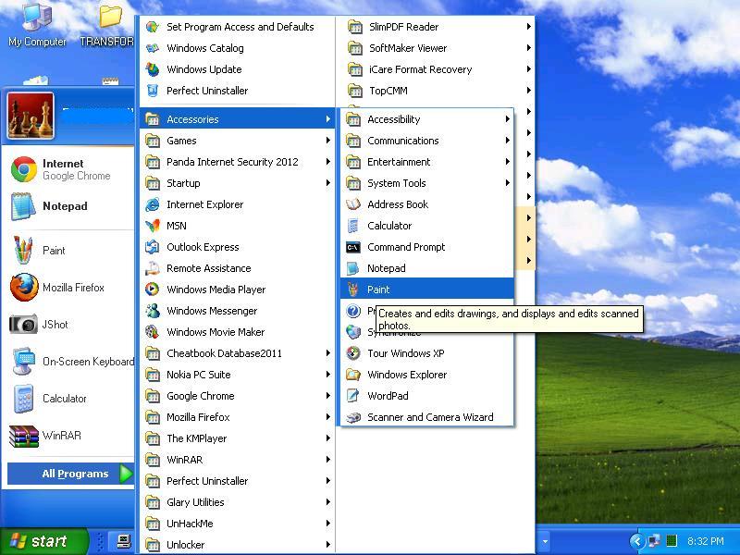Launch Windows Movie Maker

click(238, 332)
